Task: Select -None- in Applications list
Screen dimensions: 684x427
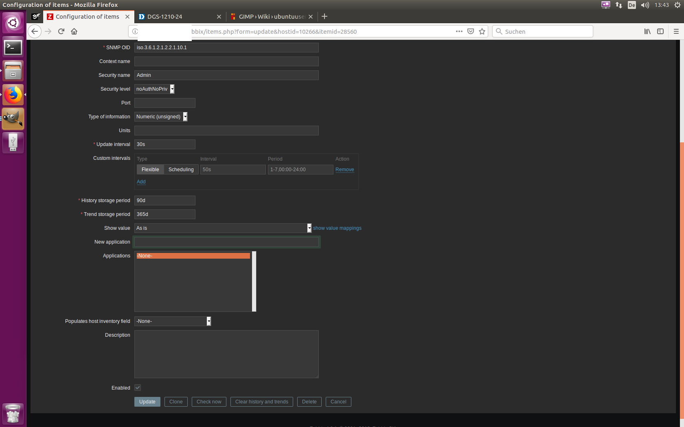Action: click(193, 256)
